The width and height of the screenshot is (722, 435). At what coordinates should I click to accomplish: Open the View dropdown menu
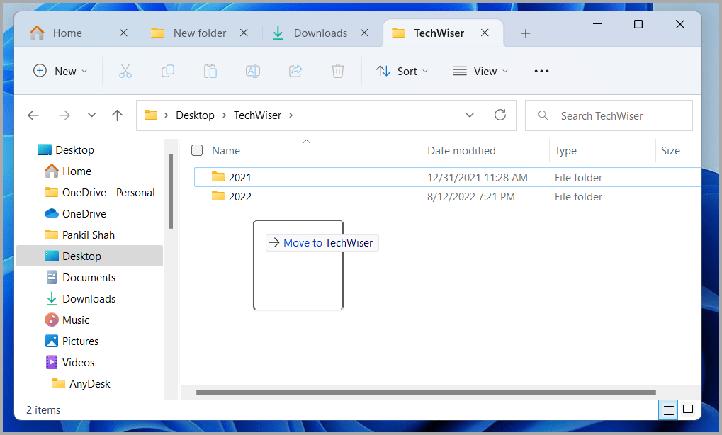click(480, 71)
